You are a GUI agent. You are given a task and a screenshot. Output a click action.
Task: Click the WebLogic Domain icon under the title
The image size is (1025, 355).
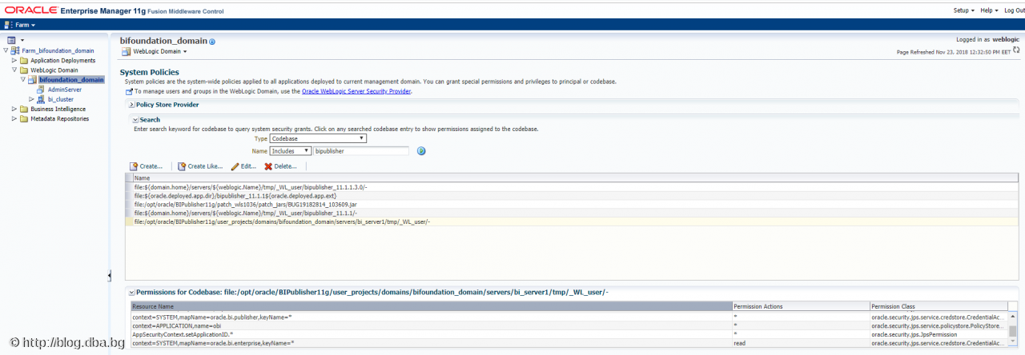(126, 51)
